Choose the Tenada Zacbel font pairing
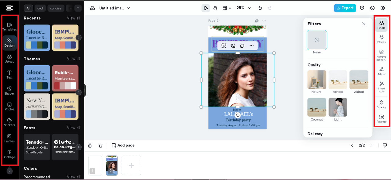The height and width of the screenshot is (180, 391). coord(37,147)
